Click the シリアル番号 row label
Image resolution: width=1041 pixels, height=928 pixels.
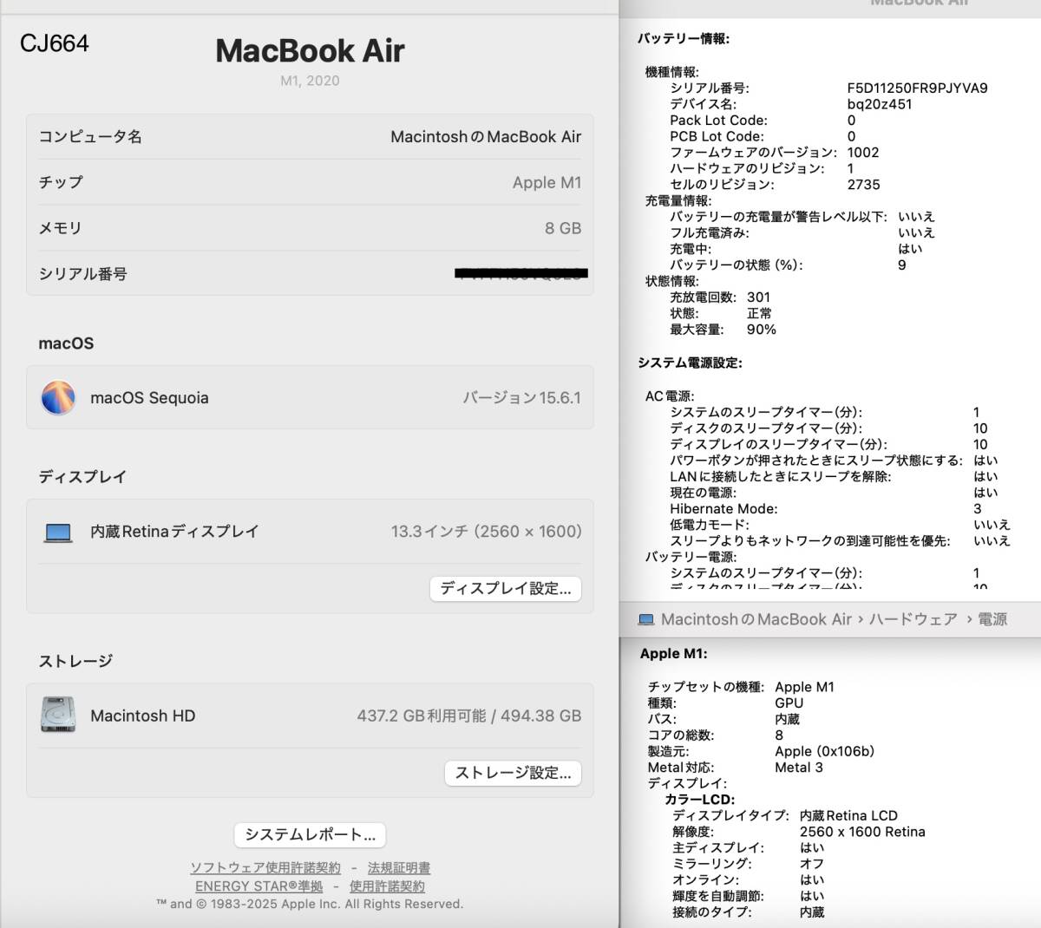click(x=82, y=274)
